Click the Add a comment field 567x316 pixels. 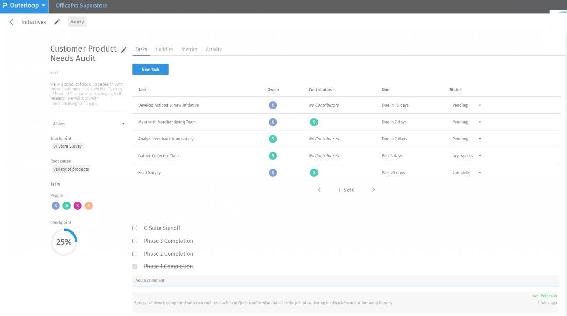pyautogui.click(x=345, y=280)
